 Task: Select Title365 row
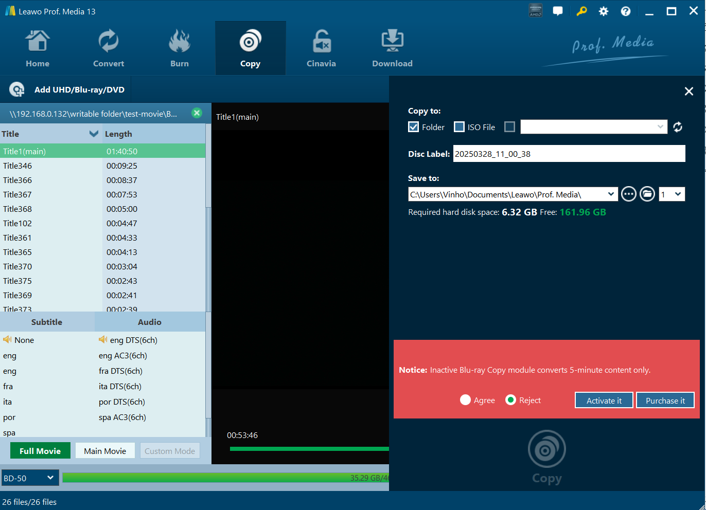pos(103,252)
